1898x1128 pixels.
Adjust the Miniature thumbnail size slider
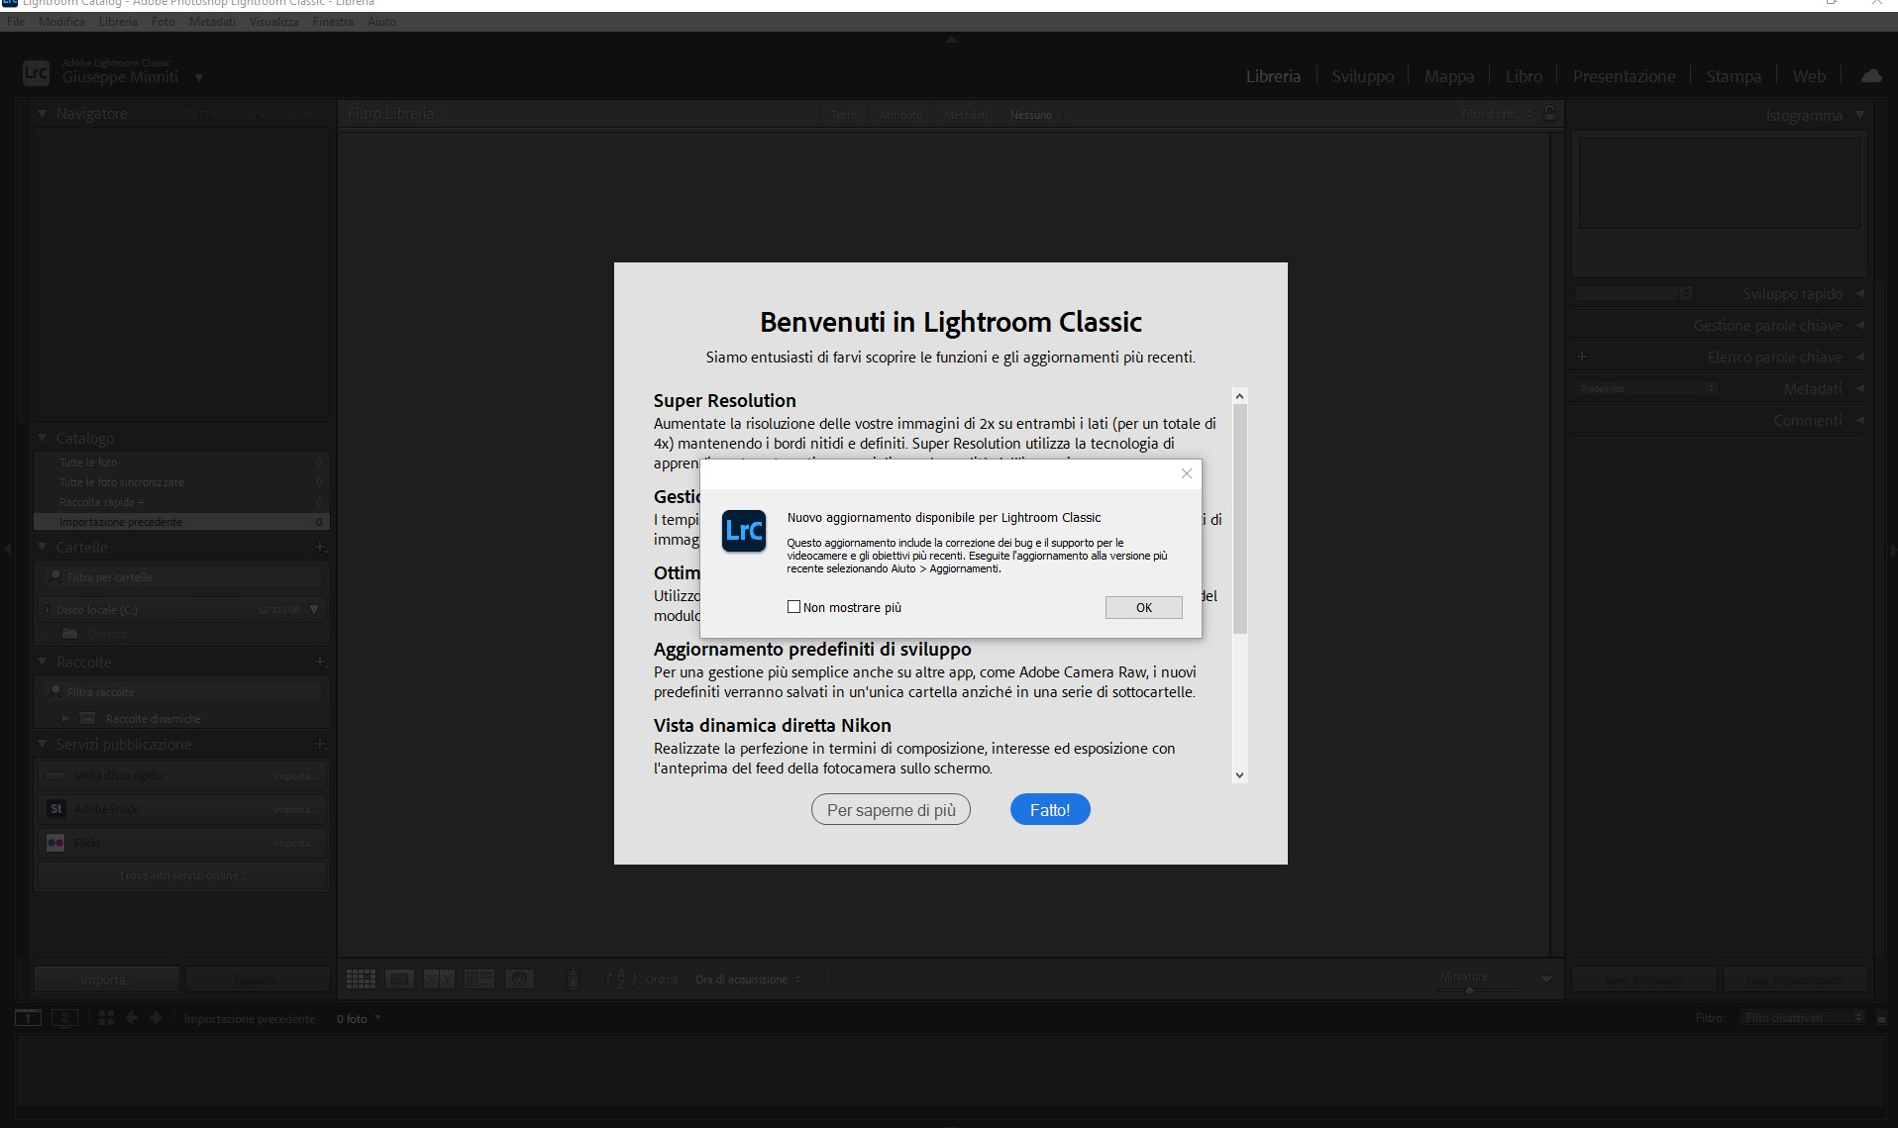pyautogui.click(x=1470, y=989)
